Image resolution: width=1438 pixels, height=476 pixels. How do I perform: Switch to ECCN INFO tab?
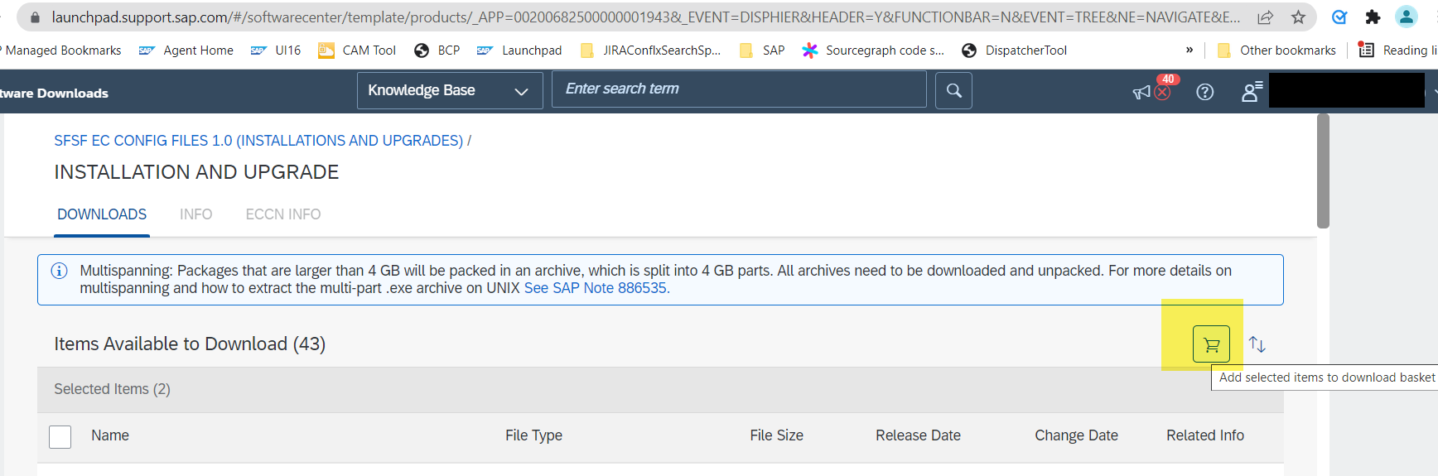click(283, 214)
